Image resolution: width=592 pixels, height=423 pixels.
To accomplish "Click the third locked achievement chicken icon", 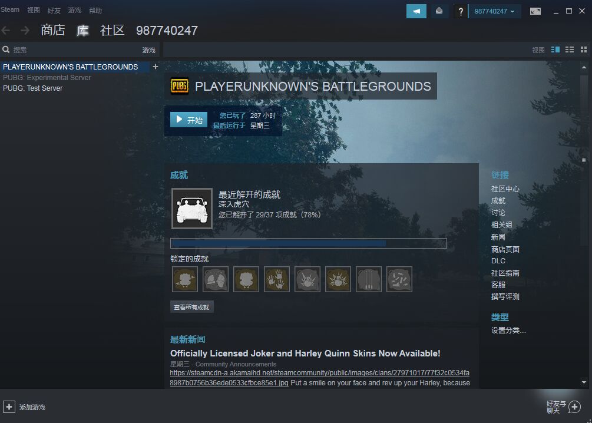I will [246, 279].
